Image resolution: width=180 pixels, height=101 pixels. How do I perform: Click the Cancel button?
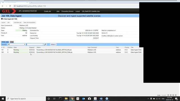[x=3, y=22]
